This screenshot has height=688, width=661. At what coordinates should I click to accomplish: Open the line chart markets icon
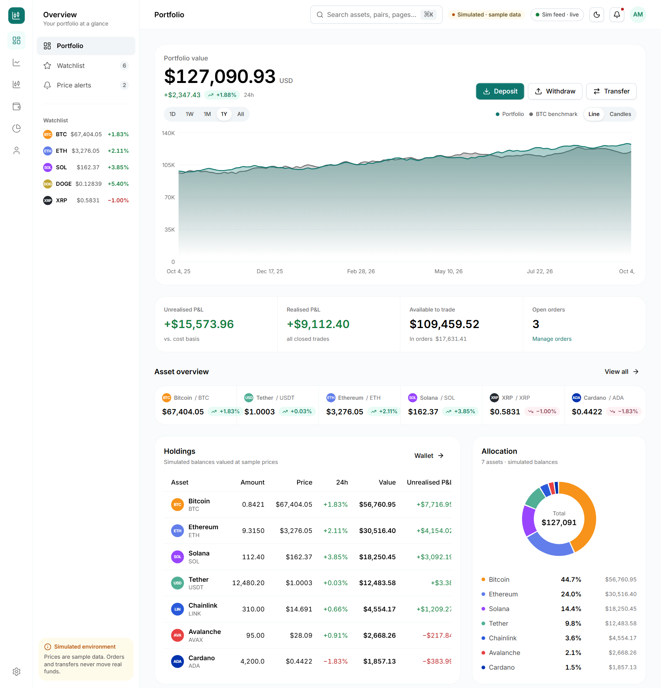click(x=17, y=62)
